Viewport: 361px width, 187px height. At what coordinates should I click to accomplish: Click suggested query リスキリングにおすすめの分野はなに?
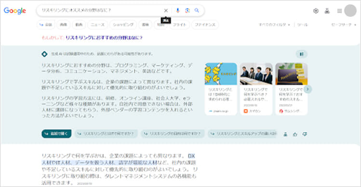click(104, 37)
